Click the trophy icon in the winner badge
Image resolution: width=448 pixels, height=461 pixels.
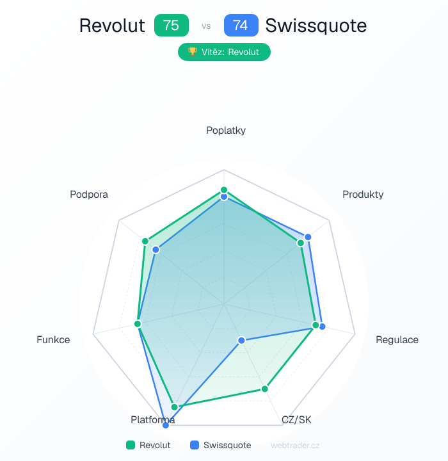192,52
